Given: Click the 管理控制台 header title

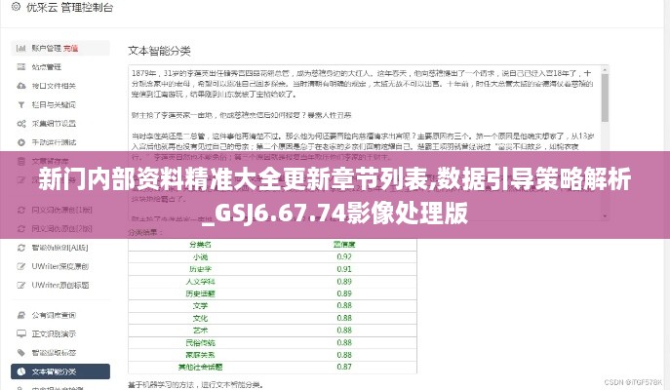Looking at the screenshot, I should pyautogui.click(x=87, y=7).
